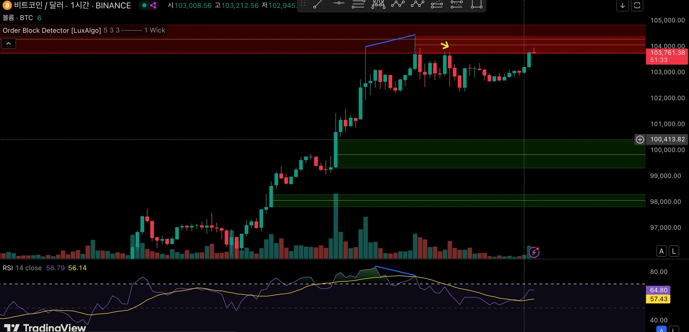Viewport: 689px width, 332px height.
Task: Click the purple connected-nodes icon beside the status dot
Action: click(x=153, y=5)
